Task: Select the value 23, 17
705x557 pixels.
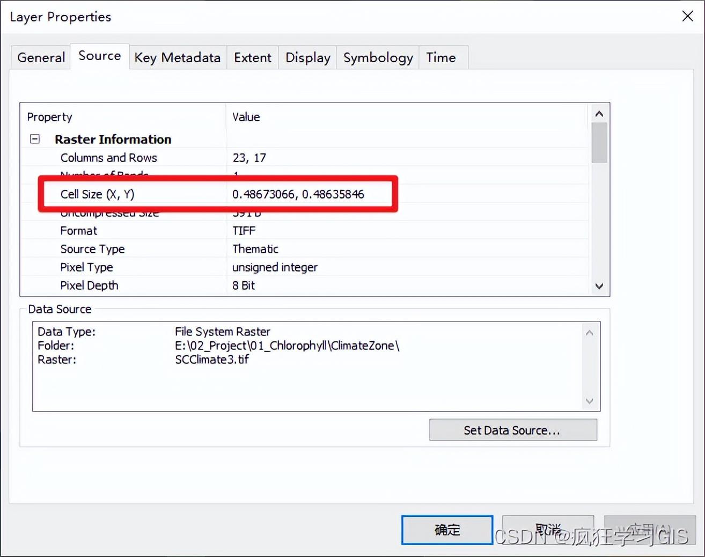Action: [249, 158]
